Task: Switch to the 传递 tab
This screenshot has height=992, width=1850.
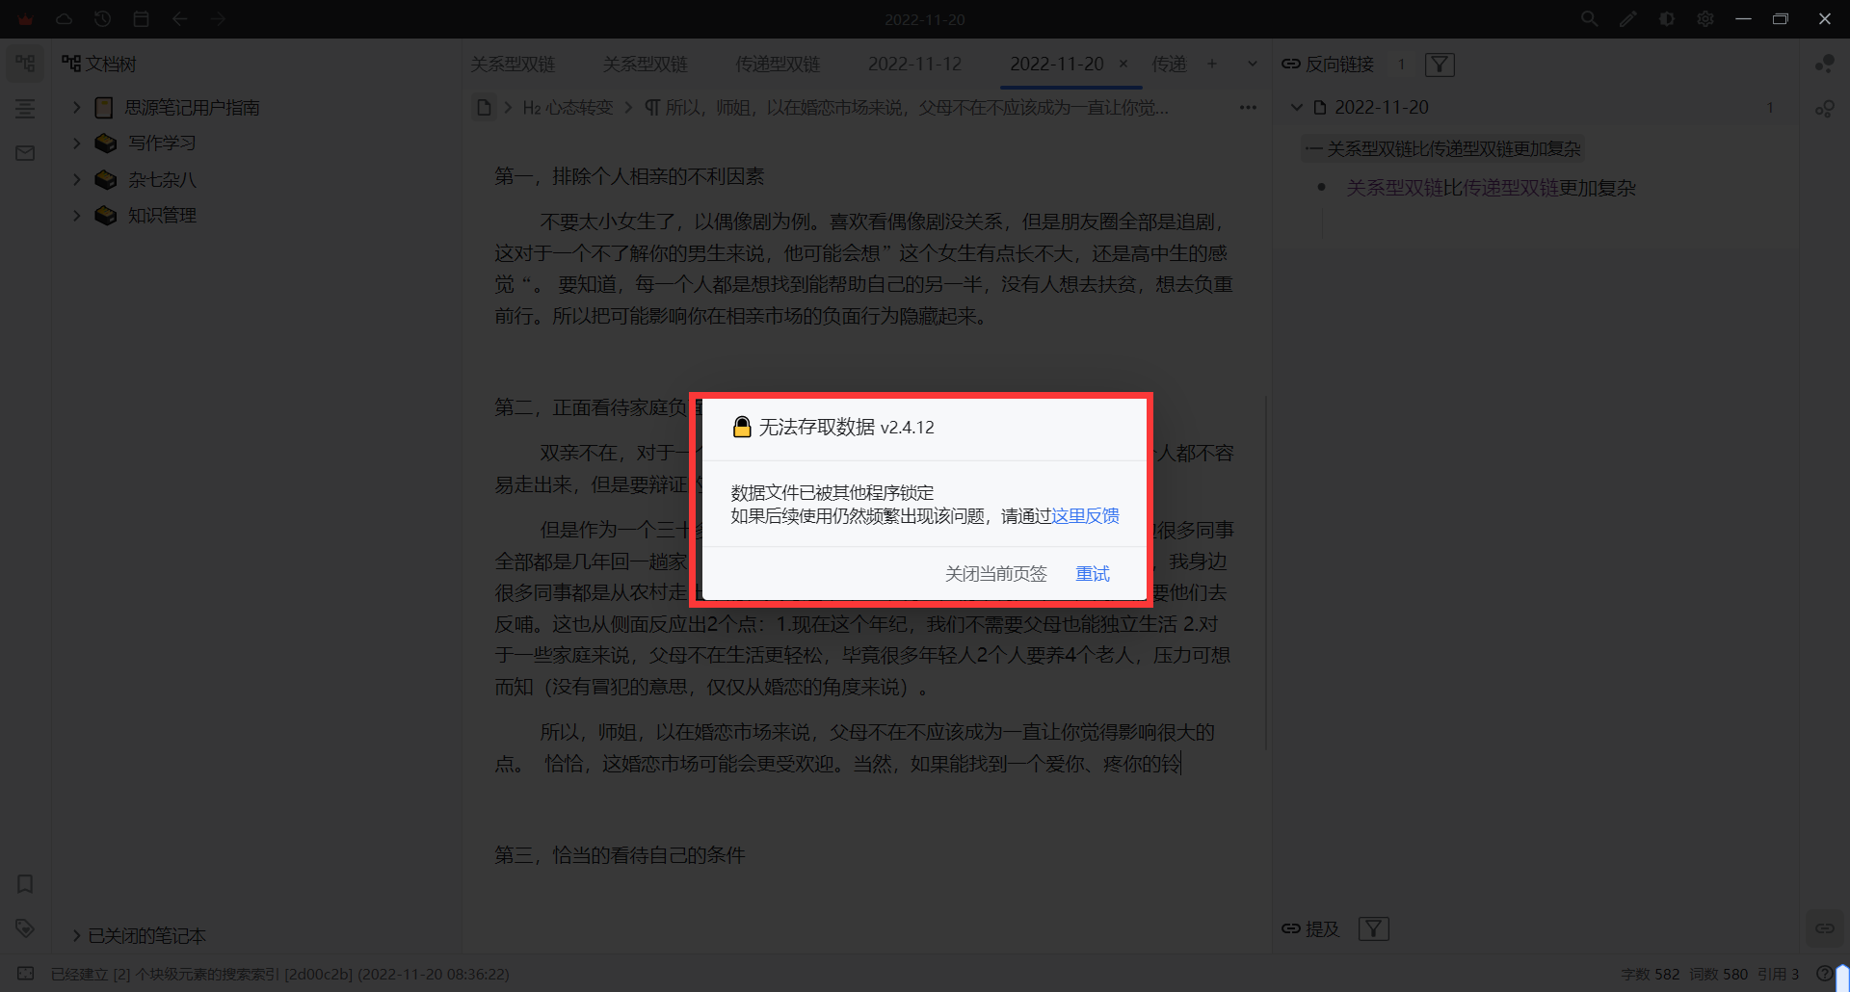Action: tap(1169, 64)
